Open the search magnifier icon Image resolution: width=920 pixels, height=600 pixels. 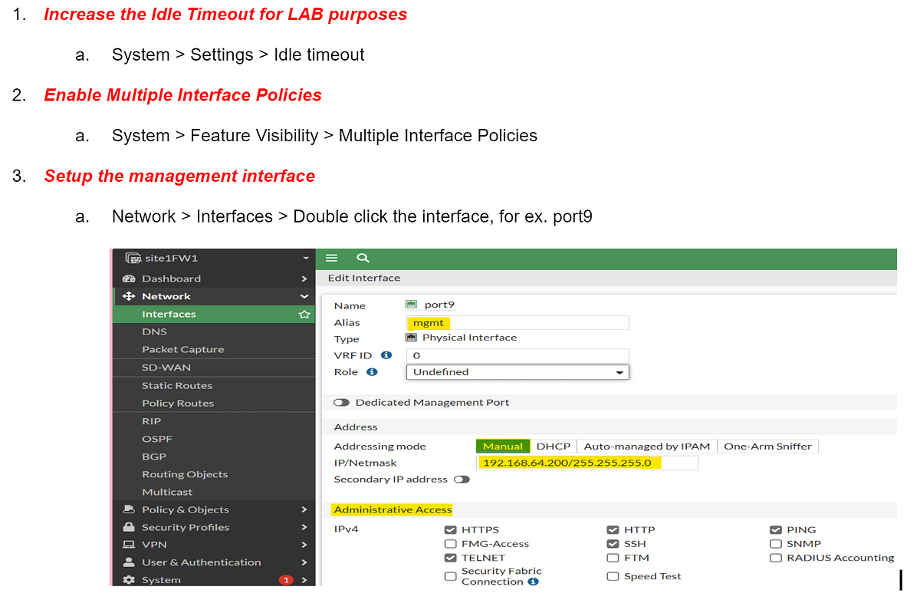click(x=363, y=259)
